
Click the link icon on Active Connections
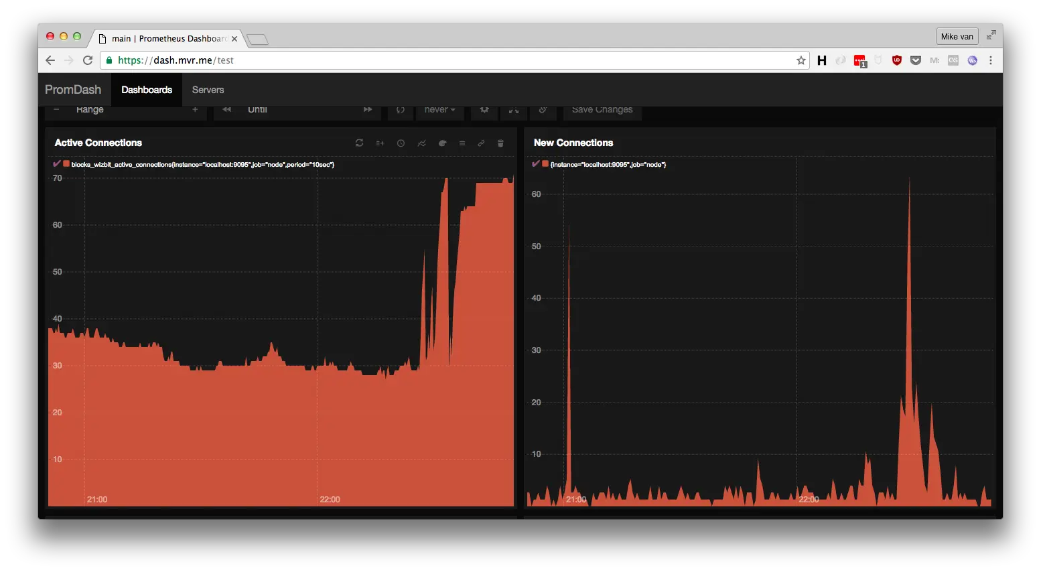pyautogui.click(x=481, y=143)
